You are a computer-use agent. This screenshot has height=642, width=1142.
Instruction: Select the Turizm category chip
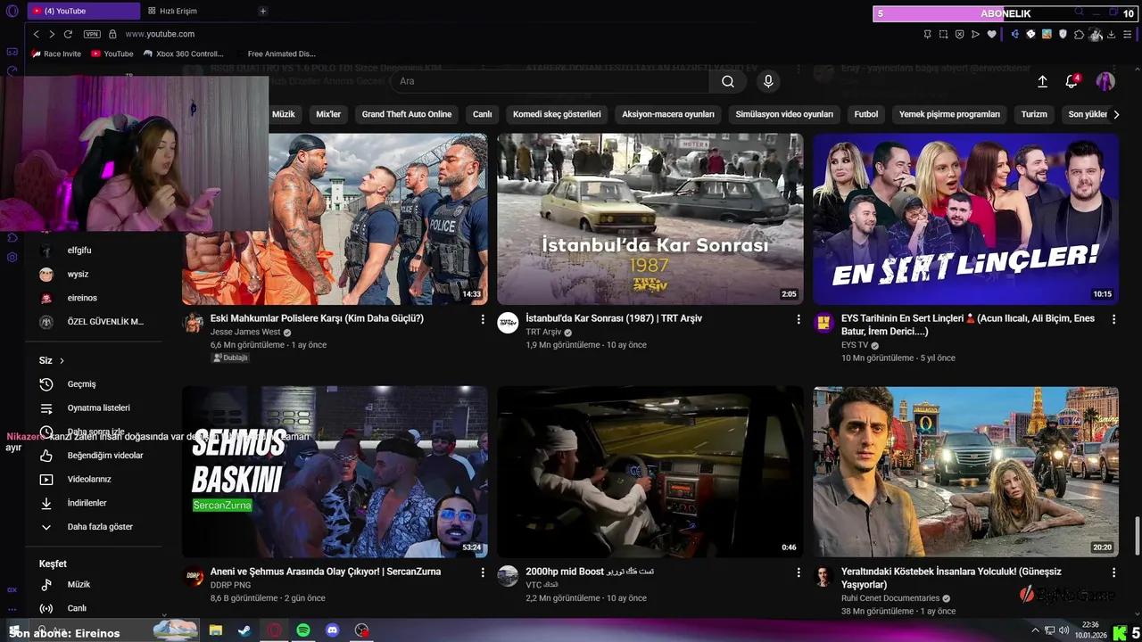tap(1034, 114)
